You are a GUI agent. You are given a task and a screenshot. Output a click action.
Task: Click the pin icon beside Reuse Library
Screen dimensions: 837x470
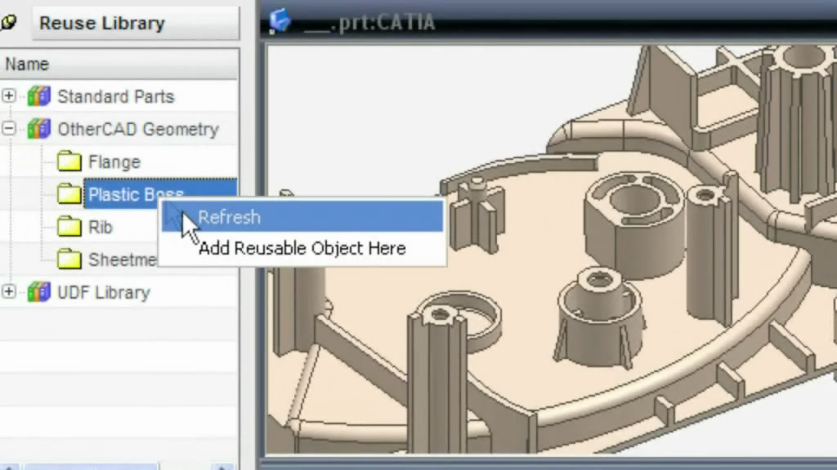(x=8, y=22)
